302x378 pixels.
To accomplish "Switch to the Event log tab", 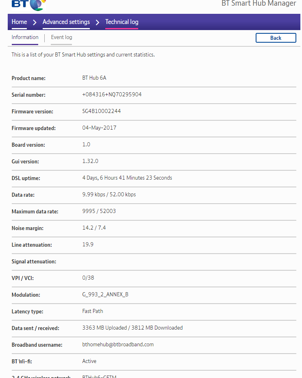I will (x=61, y=37).
